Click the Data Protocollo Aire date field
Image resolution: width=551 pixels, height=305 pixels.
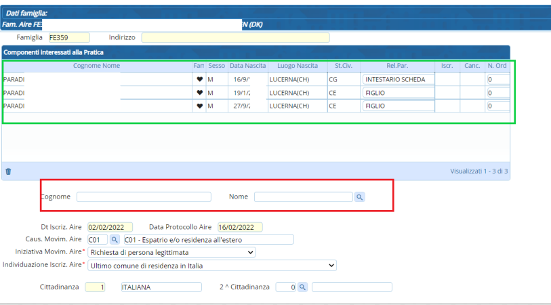coord(239,227)
